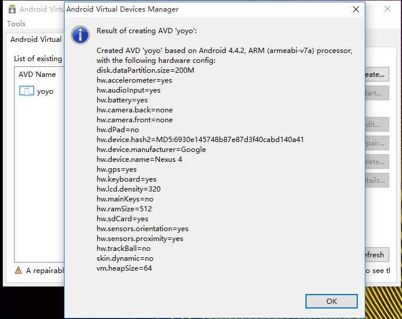This screenshot has height=319, width=402.
Task: Click the yoyo device icon
Action: tap(27, 91)
